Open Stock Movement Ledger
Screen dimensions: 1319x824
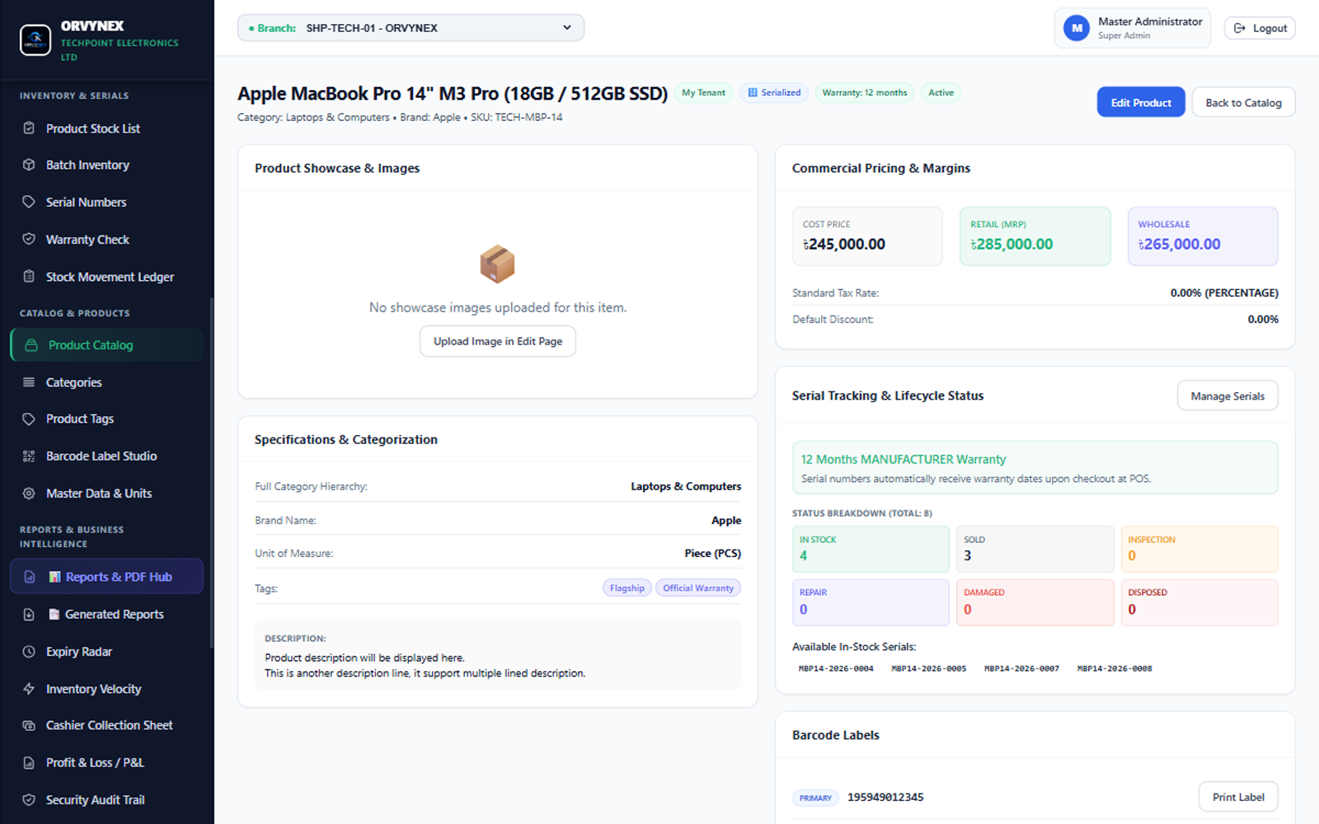pyautogui.click(x=106, y=277)
